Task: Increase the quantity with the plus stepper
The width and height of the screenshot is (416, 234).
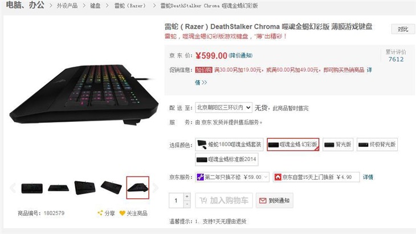Action: pyautogui.click(x=187, y=196)
